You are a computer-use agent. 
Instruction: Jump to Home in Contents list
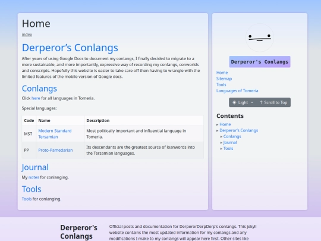coord(225,124)
